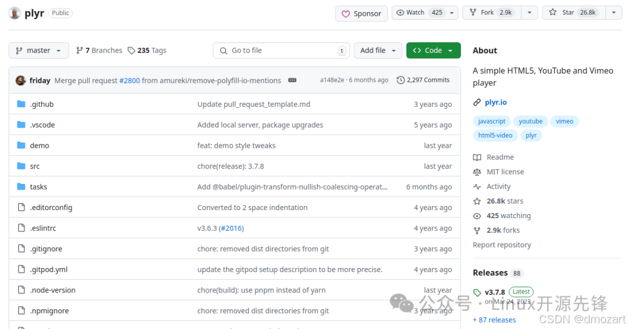Open commit hash a148e2e

(331, 80)
